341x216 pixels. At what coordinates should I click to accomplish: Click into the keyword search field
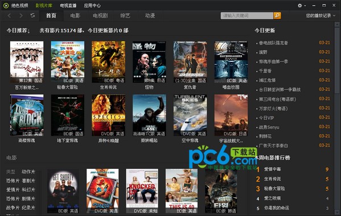click(247, 15)
